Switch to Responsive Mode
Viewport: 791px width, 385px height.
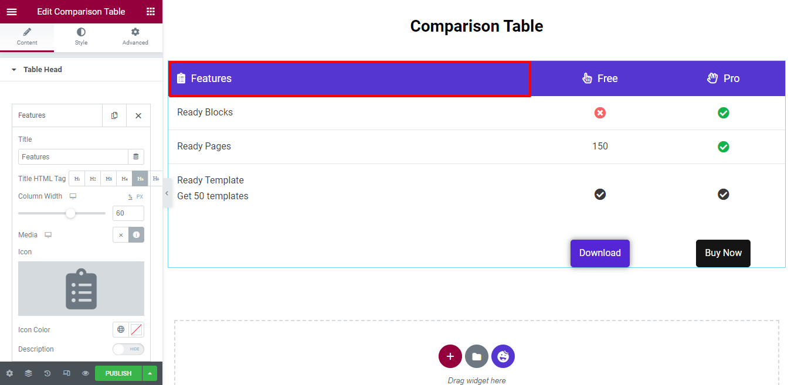66,373
